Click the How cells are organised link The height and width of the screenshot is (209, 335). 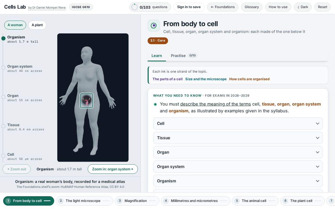(249, 79)
